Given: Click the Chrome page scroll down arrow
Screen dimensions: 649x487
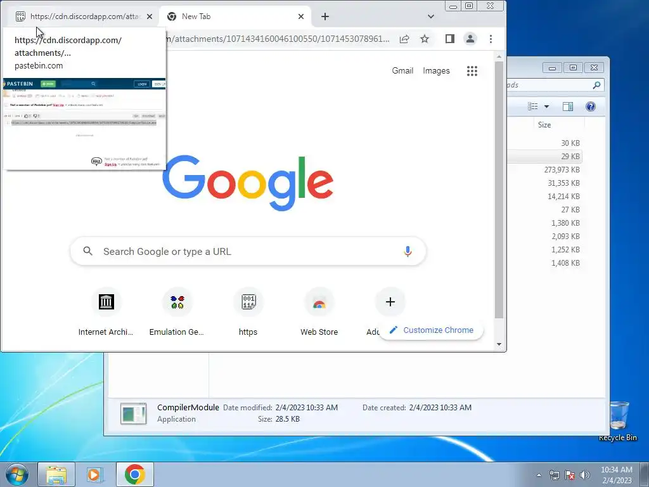Looking at the screenshot, I should (x=499, y=344).
